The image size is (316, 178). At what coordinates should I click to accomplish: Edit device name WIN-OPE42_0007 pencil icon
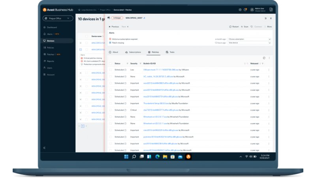[145, 18]
